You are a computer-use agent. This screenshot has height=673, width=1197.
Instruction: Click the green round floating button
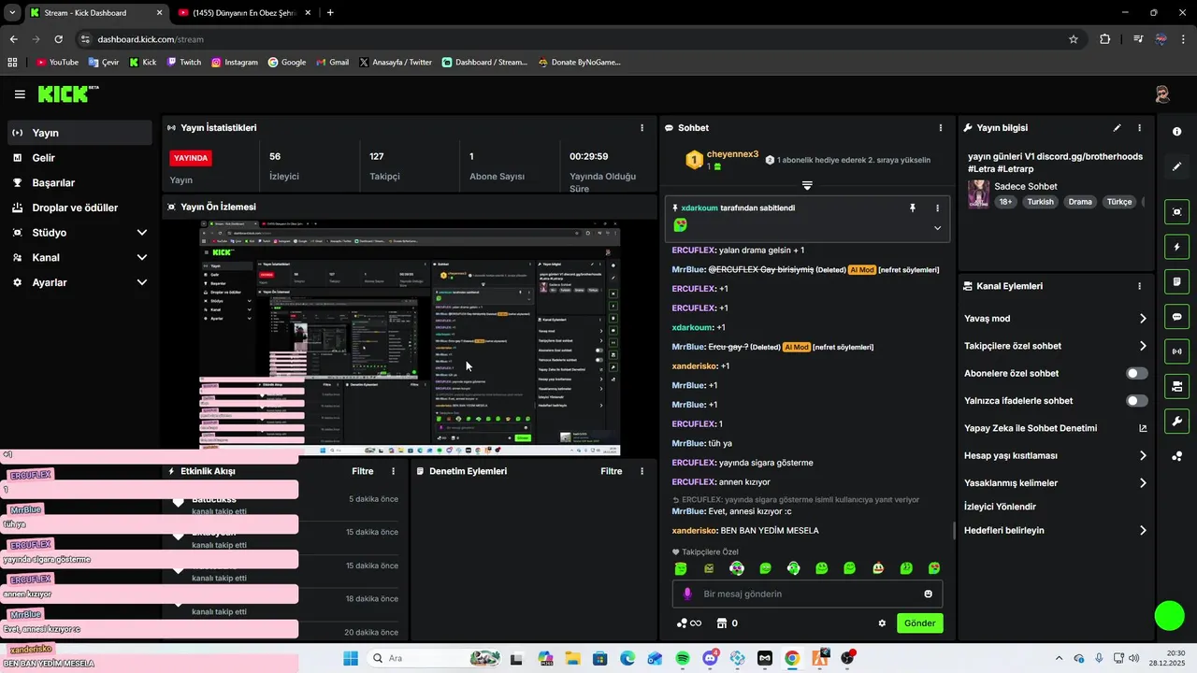(x=1170, y=615)
